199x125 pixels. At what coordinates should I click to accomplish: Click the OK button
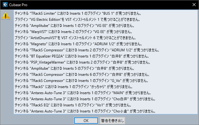click(x=86, y=120)
